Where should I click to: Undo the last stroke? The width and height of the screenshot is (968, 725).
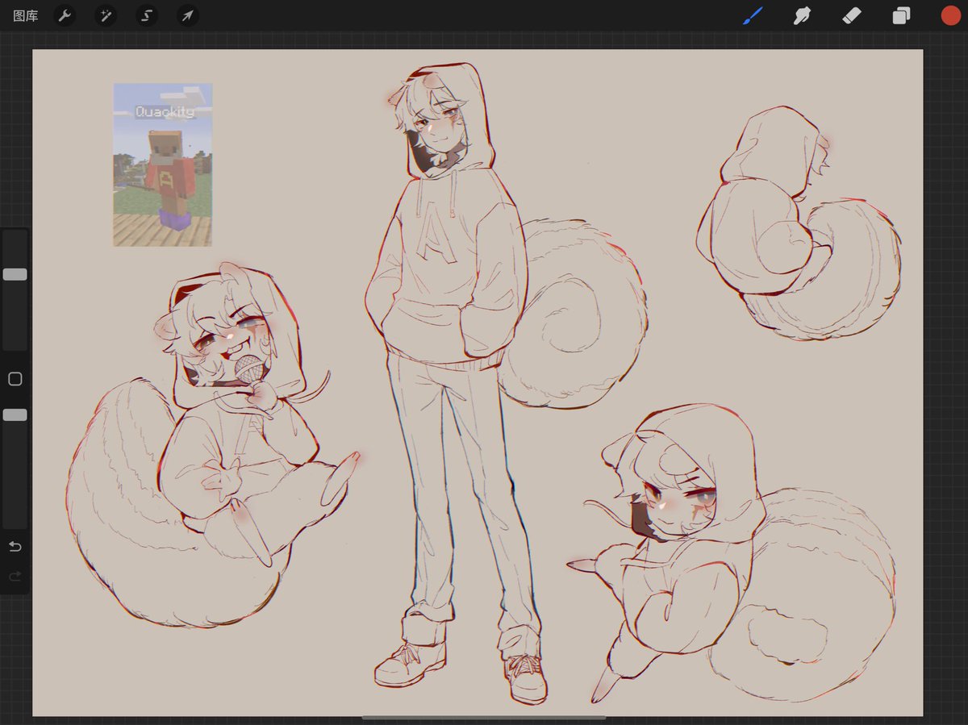[x=15, y=547]
